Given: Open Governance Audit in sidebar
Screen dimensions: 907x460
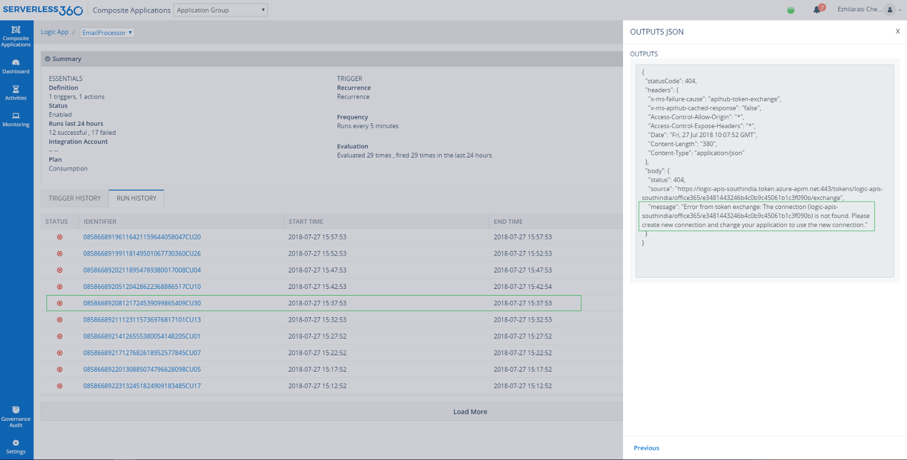Looking at the screenshot, I should (16, 417).
